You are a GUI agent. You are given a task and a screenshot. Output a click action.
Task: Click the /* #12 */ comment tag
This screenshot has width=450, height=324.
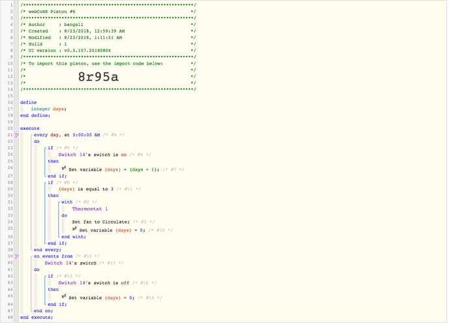87,256
